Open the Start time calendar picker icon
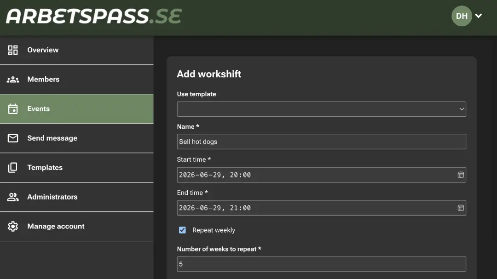Image resolution: width=497 pixels, height=279 pixels. tap(461, 175)
